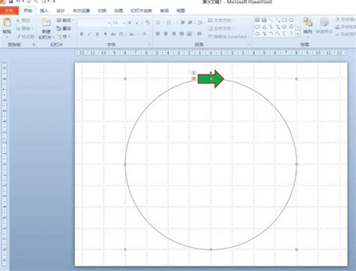Center text in paragraph group
The width and height of the screenshot is (356, 271).
166,34
